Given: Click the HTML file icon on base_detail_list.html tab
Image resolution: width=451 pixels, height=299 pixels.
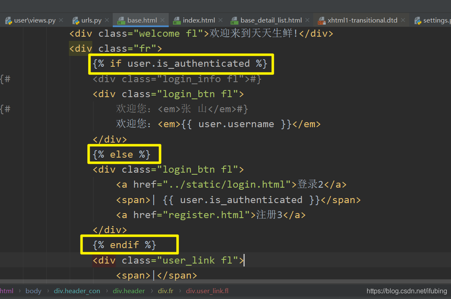Looking at the screenshot, I should pyautogui.click(x=235, y=20).
